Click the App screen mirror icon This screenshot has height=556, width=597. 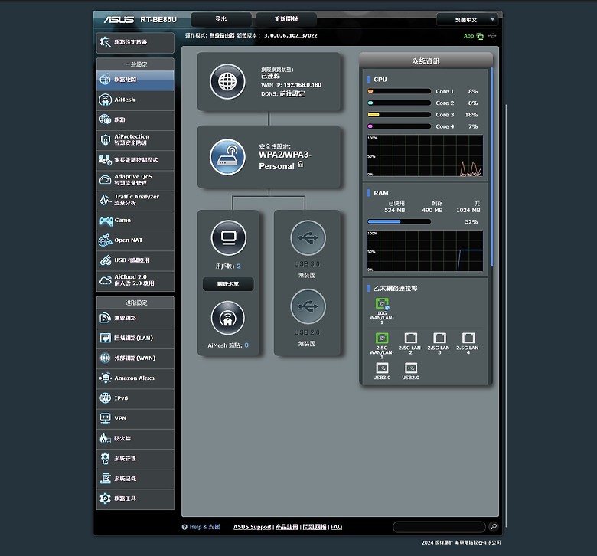(480, 36)
